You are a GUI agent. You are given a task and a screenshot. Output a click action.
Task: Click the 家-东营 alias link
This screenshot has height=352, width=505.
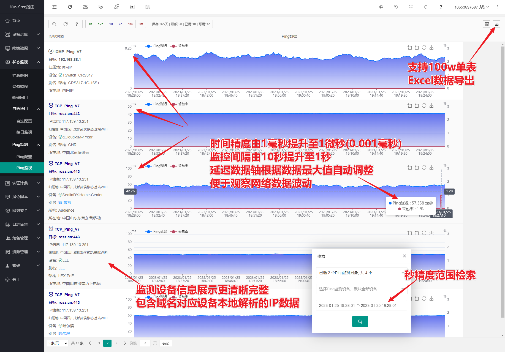click(64, 203)
